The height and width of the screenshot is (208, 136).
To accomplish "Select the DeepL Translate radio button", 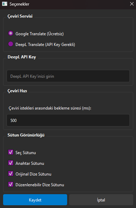I will (11, 44).
